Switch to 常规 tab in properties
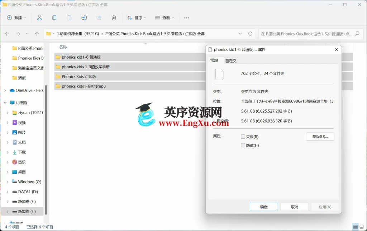Viewport: 367px width, 231px height. 214,60
